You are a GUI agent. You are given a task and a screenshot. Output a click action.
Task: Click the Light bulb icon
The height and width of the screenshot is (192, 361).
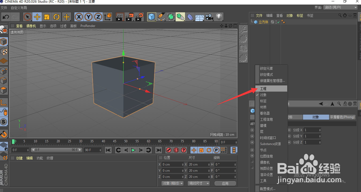coord(219,17)
